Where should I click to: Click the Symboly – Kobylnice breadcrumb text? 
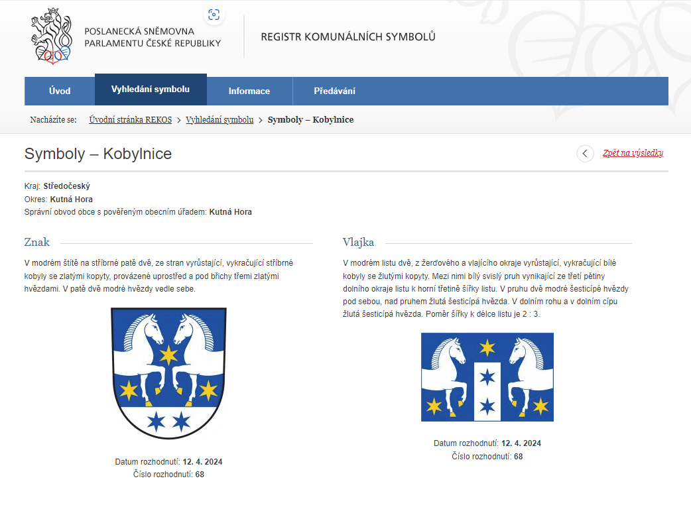311,120
